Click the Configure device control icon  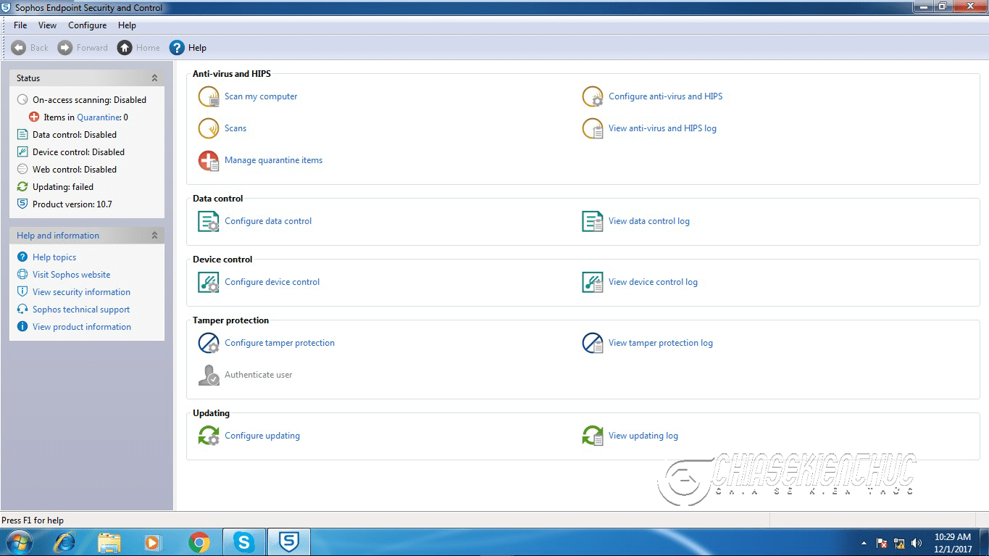[209, 282]
